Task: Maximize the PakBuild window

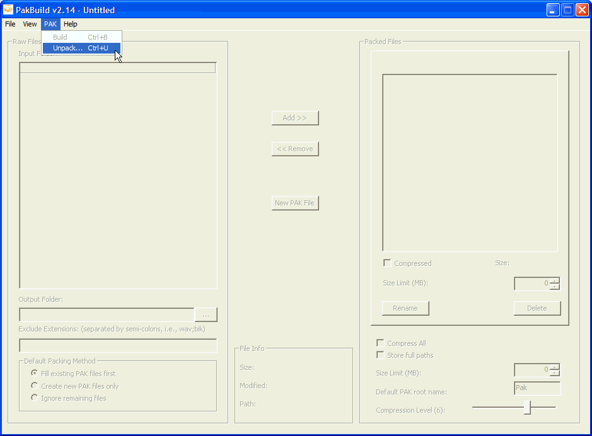Action: 567,10
